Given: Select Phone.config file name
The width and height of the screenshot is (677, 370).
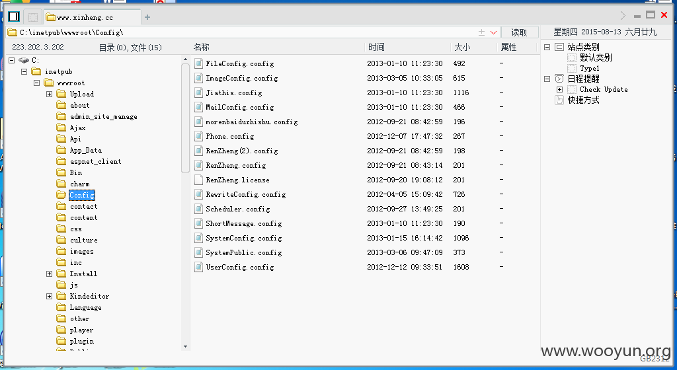Looking at the screenshot, I should [x=230, y=136].
